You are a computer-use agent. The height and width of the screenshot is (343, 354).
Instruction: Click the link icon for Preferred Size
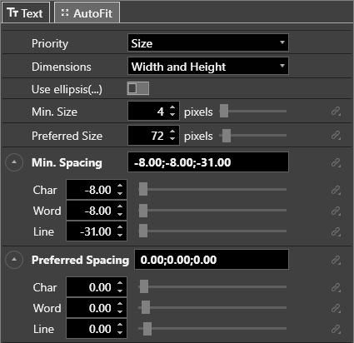pos(336,136)
